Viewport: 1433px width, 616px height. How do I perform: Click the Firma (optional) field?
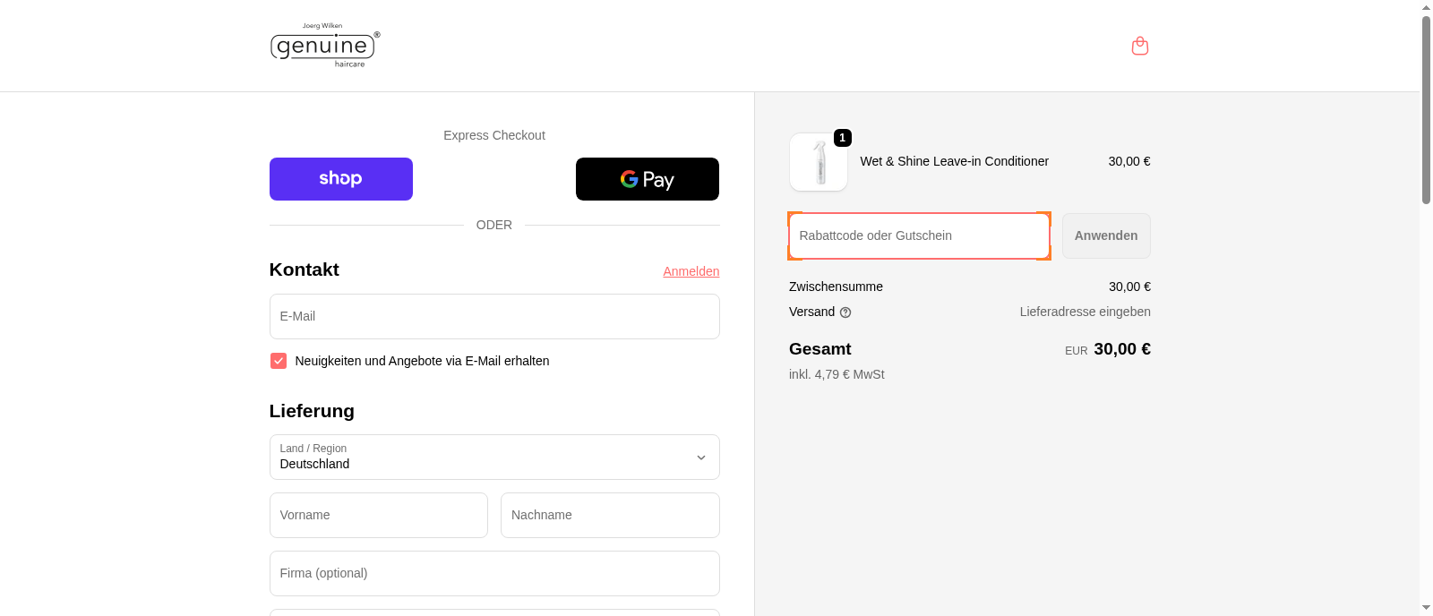coord(494,573)
